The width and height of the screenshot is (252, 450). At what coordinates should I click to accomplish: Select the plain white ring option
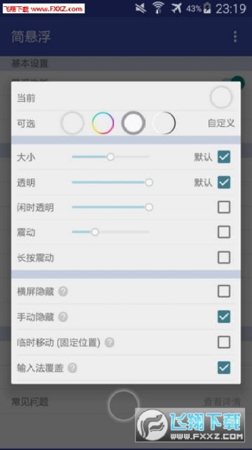(x=72, y=123)
